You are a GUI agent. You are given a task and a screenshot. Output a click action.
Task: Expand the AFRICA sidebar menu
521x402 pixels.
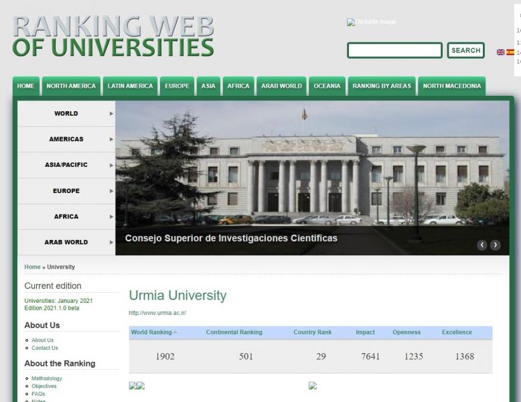(x=66, y=216)
